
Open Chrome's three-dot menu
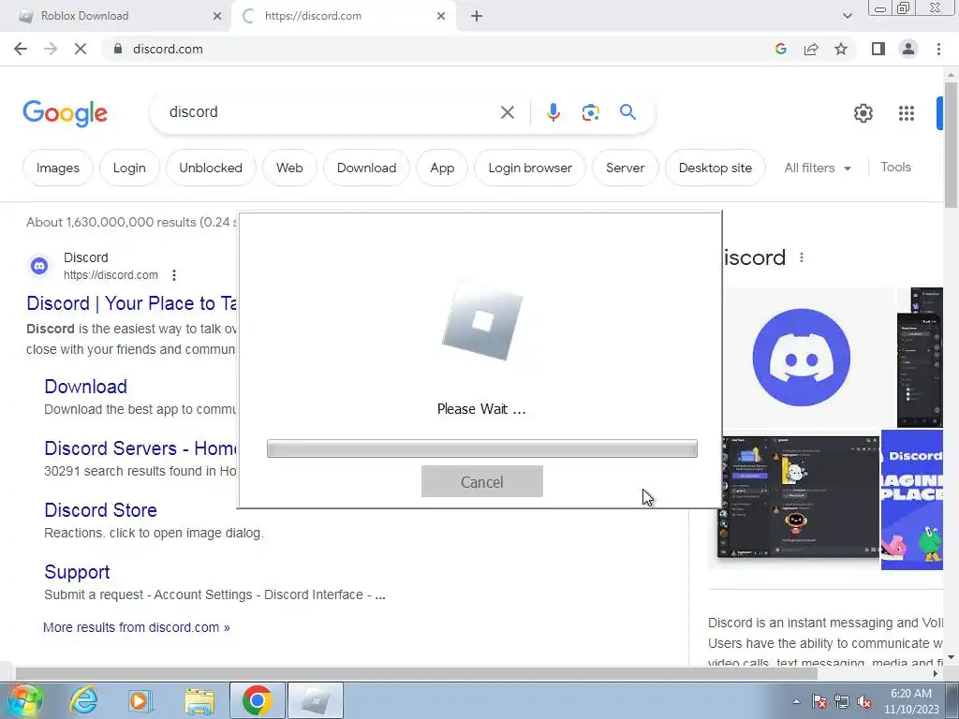938,49
